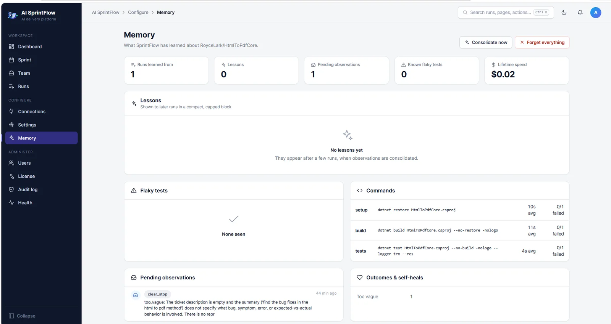Screen dimensions: 611x324
Task: Click the Audit log shield icon
Action: (x=11, y=190)
